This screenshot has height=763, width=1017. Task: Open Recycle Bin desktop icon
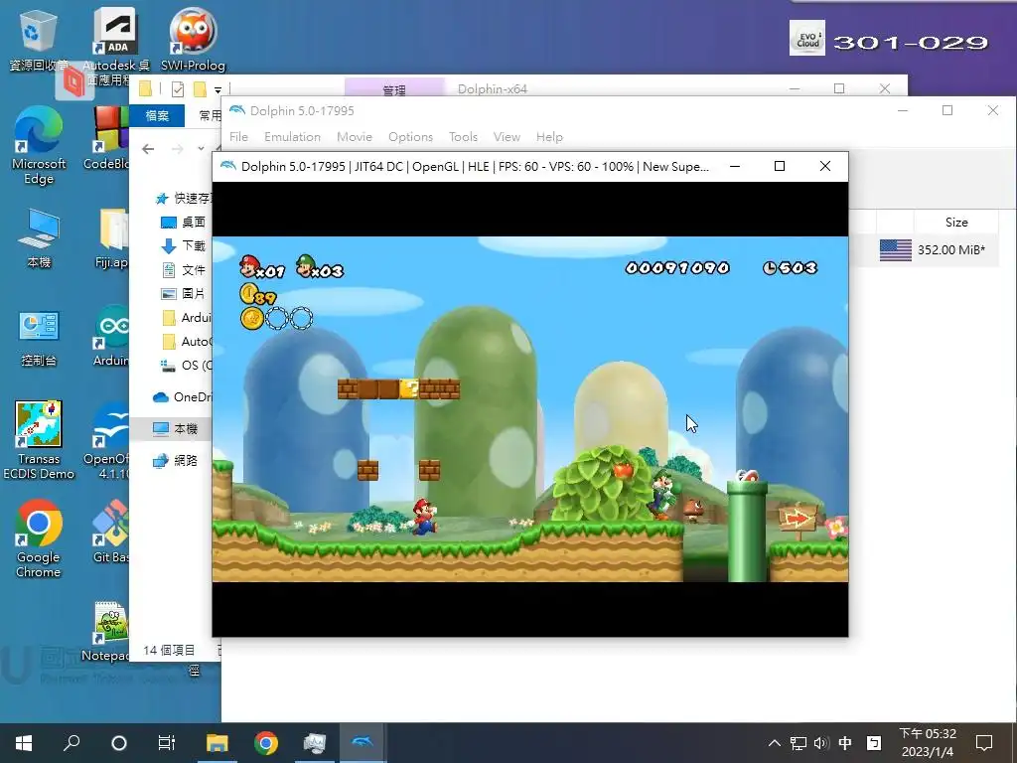[38, 40]
